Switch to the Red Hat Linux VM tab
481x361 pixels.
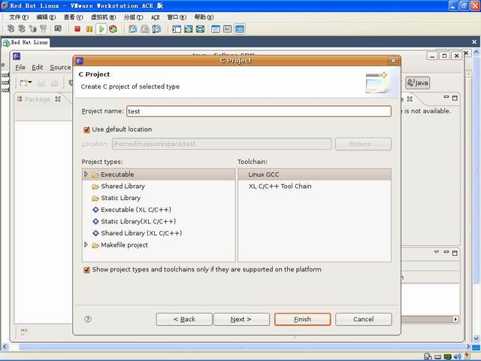26,42
